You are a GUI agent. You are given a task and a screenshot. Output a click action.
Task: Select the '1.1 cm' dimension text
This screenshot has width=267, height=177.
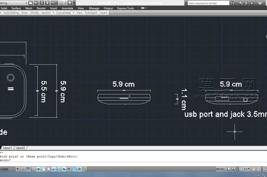(184, 99)
